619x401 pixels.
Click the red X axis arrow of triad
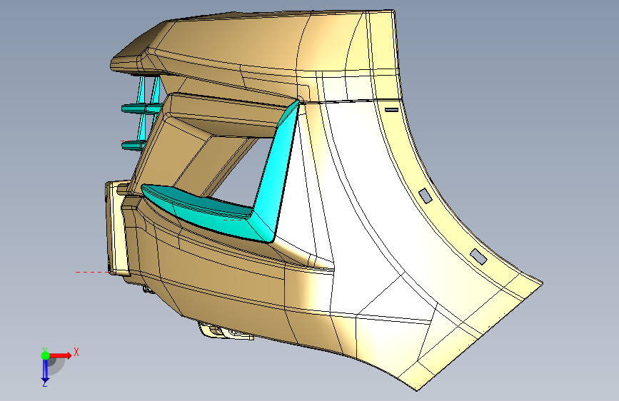(61, 355)
